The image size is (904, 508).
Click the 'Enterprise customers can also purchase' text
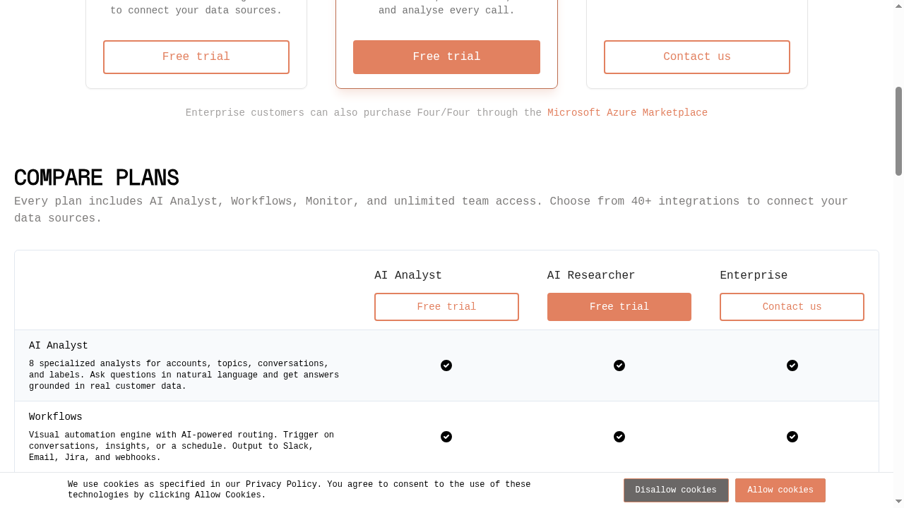(364, 113)
